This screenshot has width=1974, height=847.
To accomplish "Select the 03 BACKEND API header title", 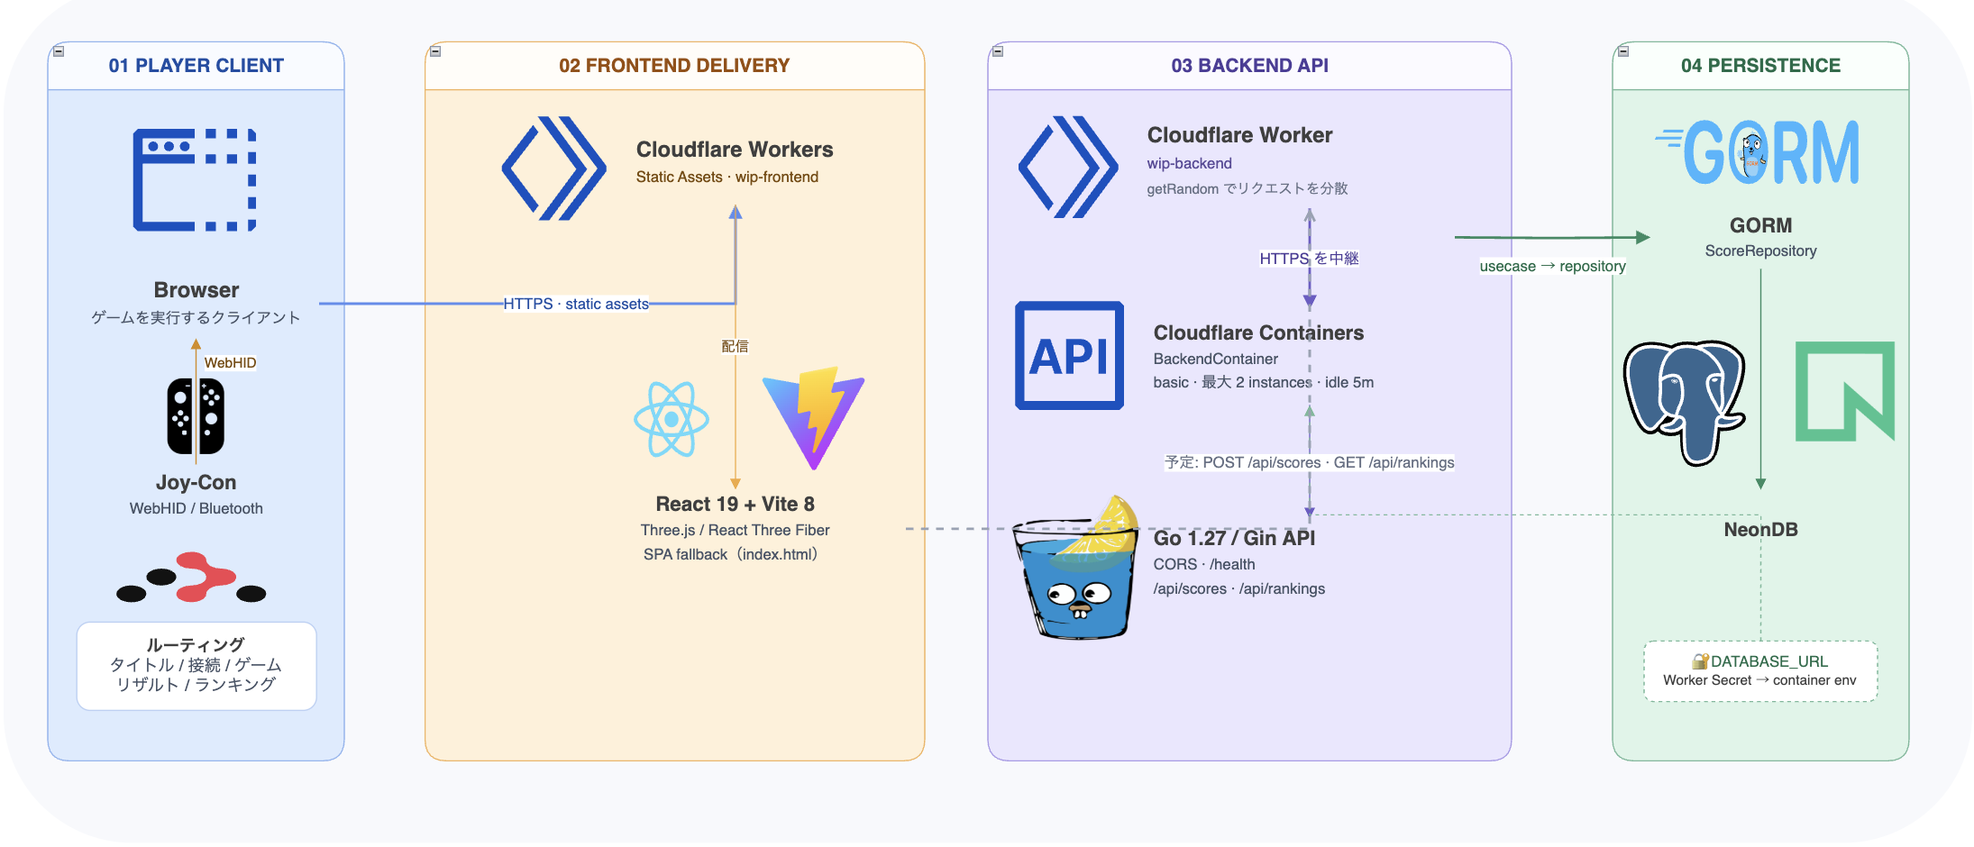I will pos(1249,66).
